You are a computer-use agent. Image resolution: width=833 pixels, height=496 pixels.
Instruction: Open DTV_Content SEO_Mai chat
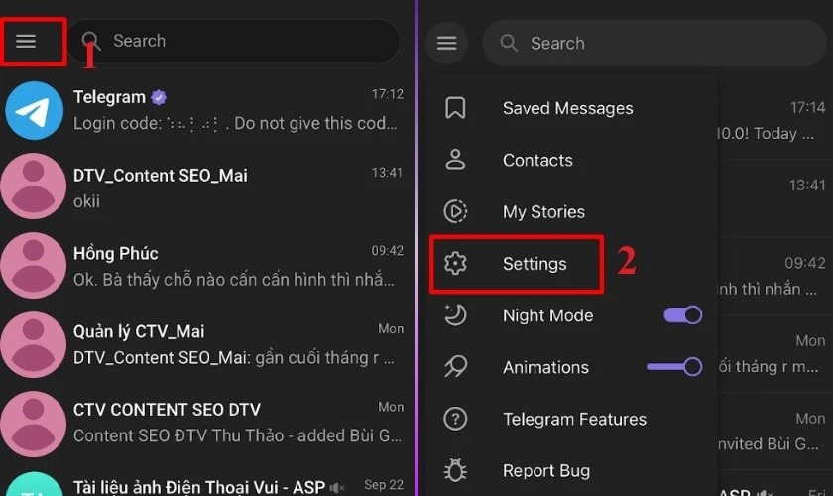point(206,187)
